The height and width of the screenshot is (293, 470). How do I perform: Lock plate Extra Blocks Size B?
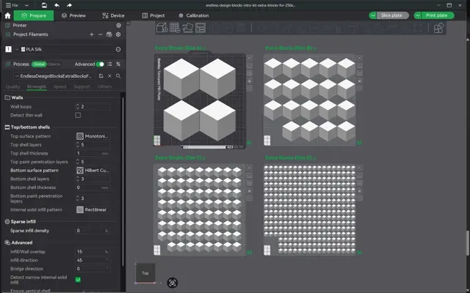pyautogui.click(x=359, y=81)
